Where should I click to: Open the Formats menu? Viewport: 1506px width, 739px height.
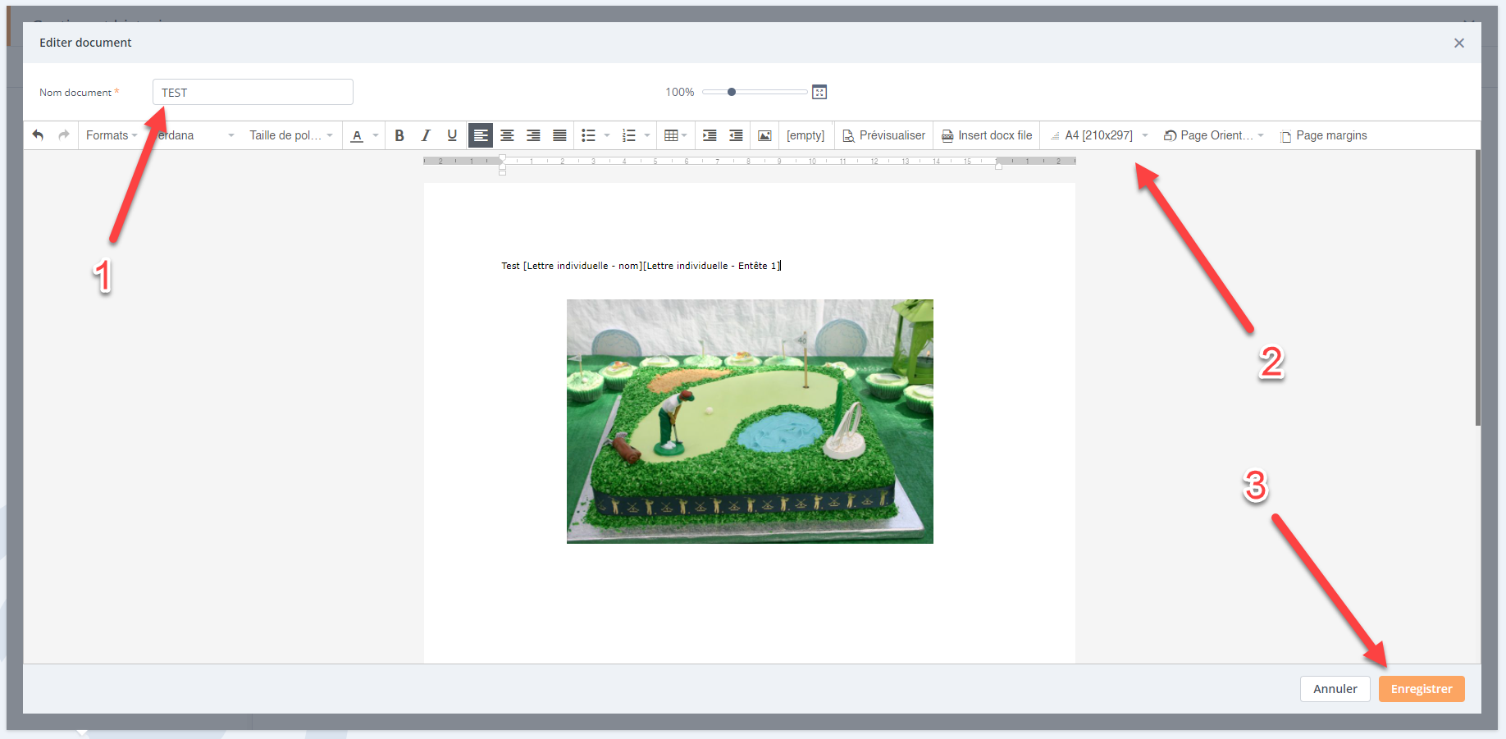coord(112,135)
